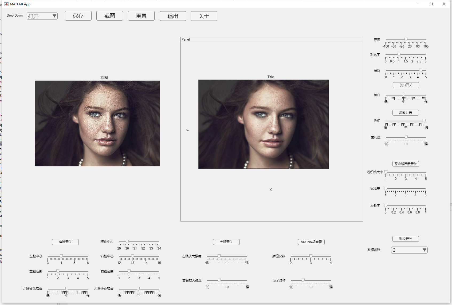Click the 插值次数 interpolation count slider
The height and width of the screenshot is (305, 452).
(311, 256)
